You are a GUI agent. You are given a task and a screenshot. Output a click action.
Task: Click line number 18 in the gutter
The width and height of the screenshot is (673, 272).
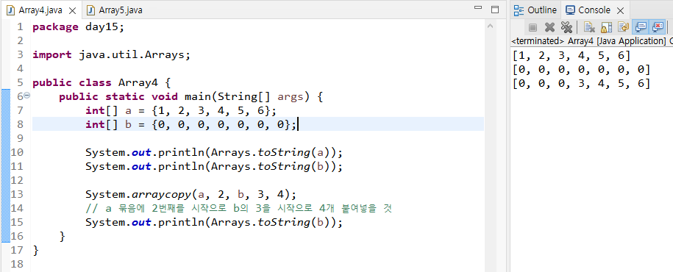tap(17, 264)
